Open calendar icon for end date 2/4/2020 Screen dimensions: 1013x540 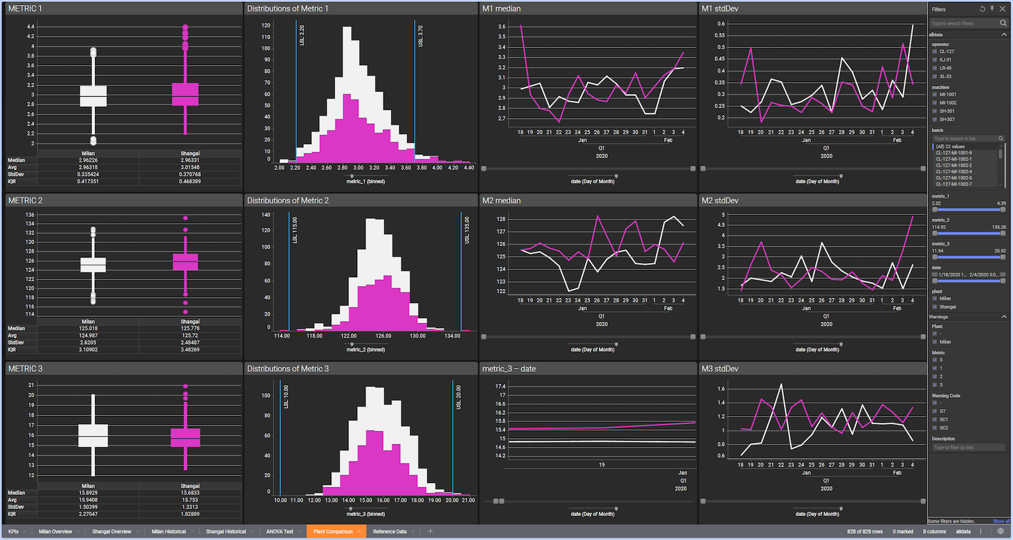pos(1003,274)
